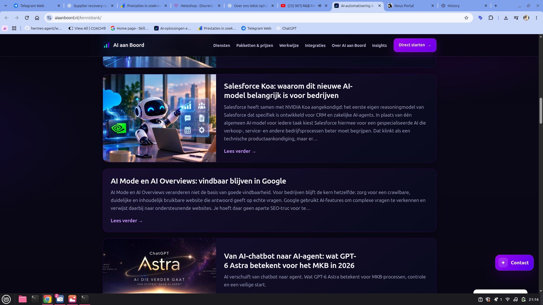
Task: Open the Downloads icon in toolbar
Action: (506, 18)
